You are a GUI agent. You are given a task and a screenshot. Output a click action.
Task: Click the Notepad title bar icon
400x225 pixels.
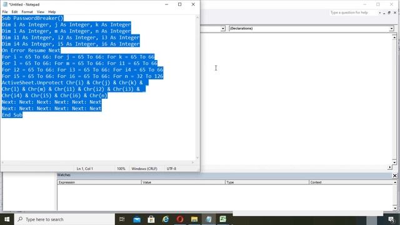(x=5, y=4)
